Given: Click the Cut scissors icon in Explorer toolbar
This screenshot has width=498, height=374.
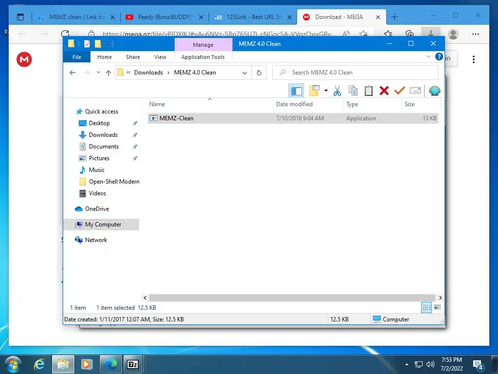Looking at the screenshot, I should click(337, 91).
